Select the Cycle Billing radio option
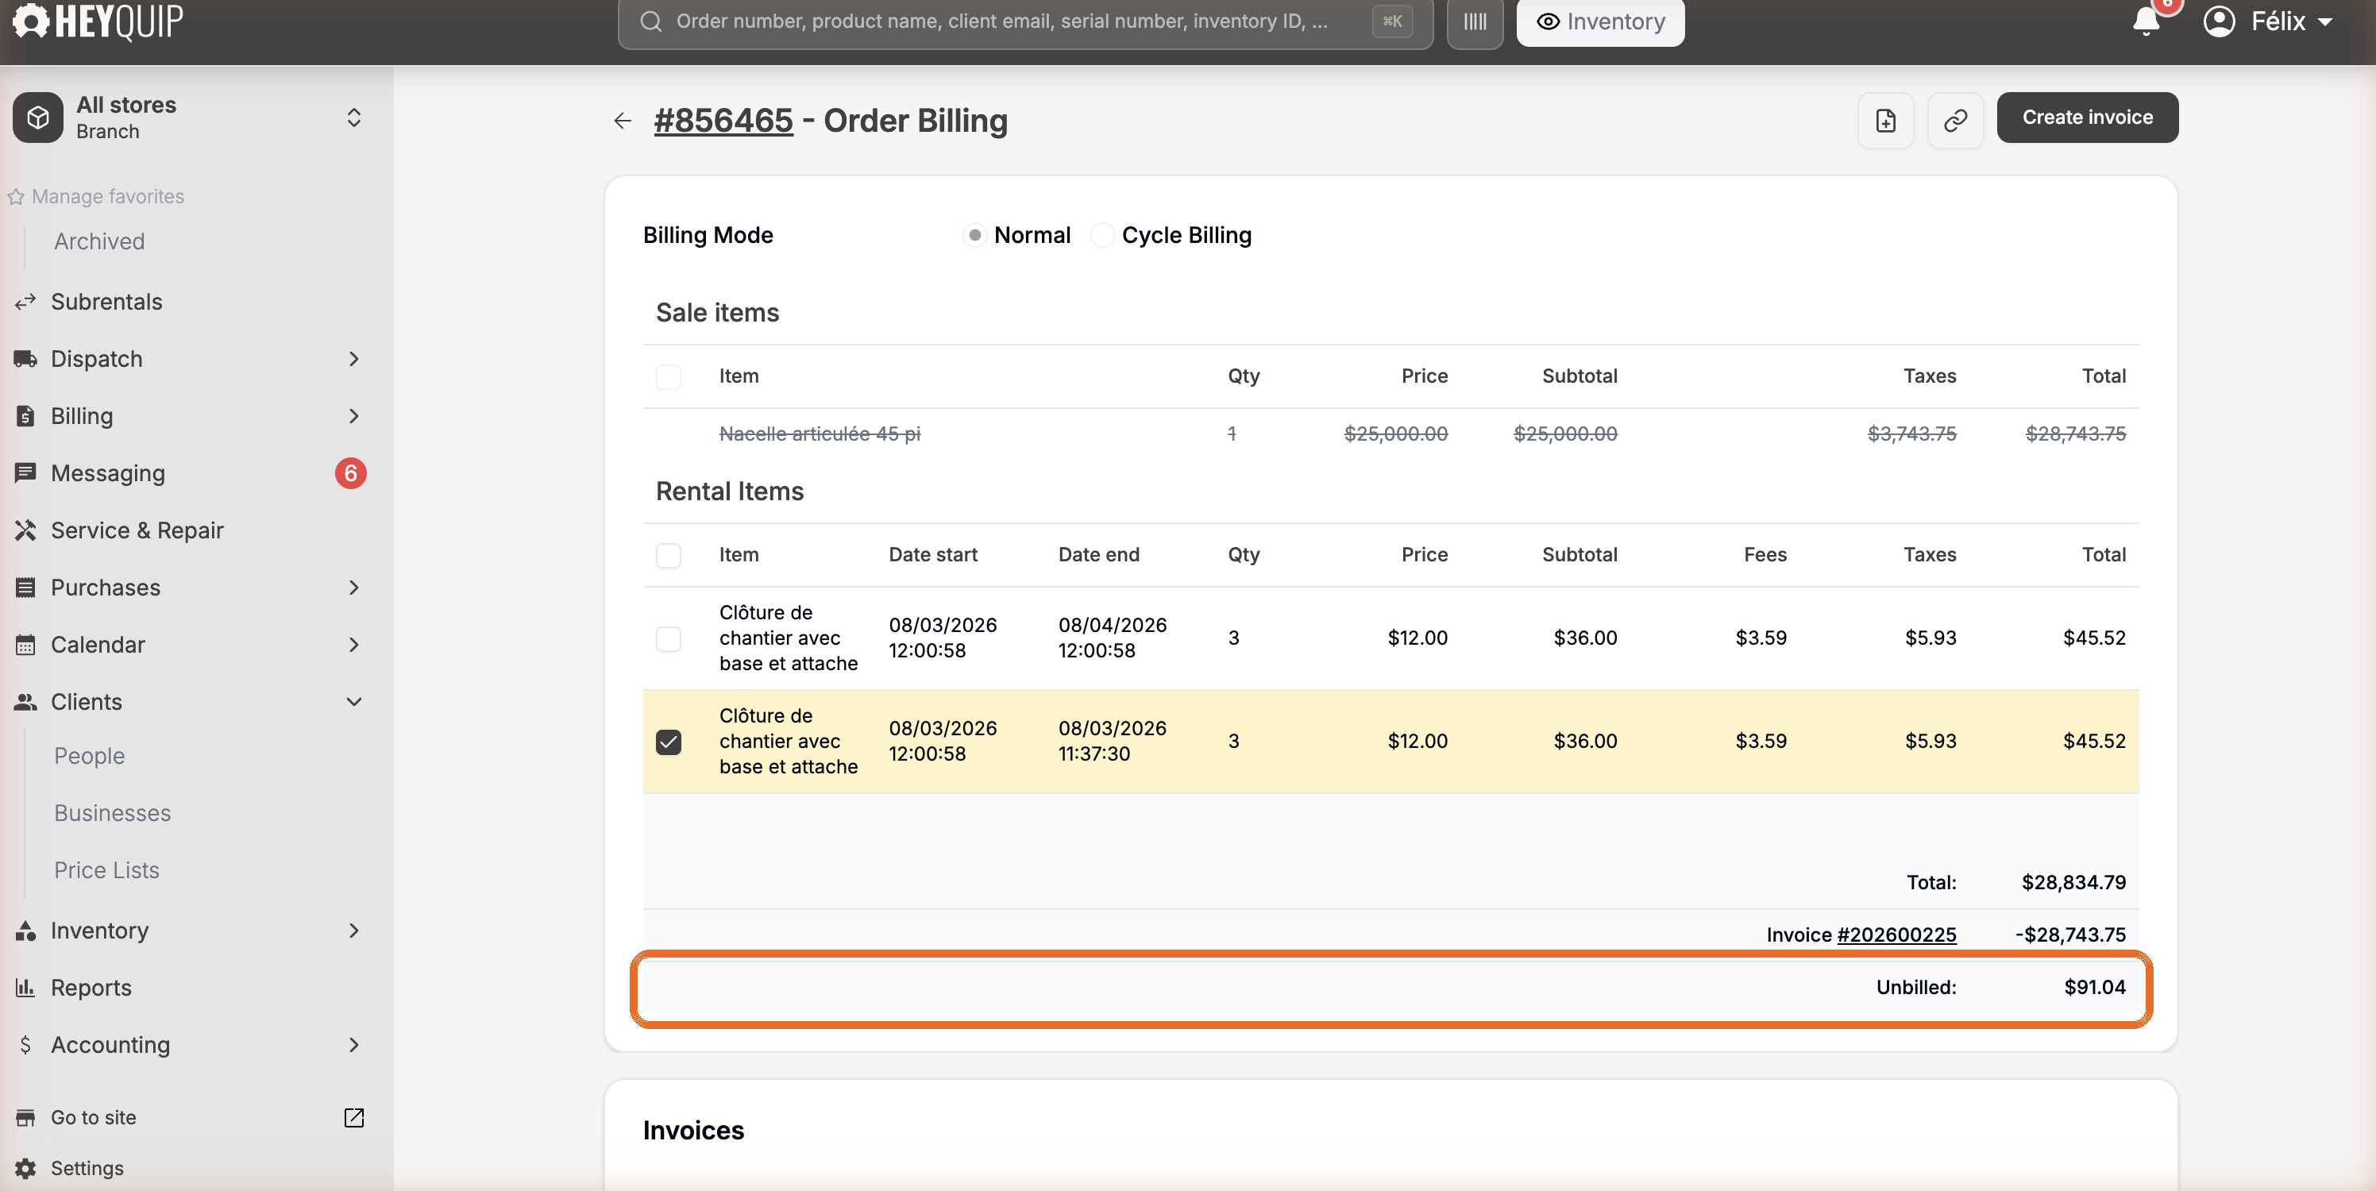Image resolution: width=2376 pixels, height=1191 pixels. [x=1102, y=235]
